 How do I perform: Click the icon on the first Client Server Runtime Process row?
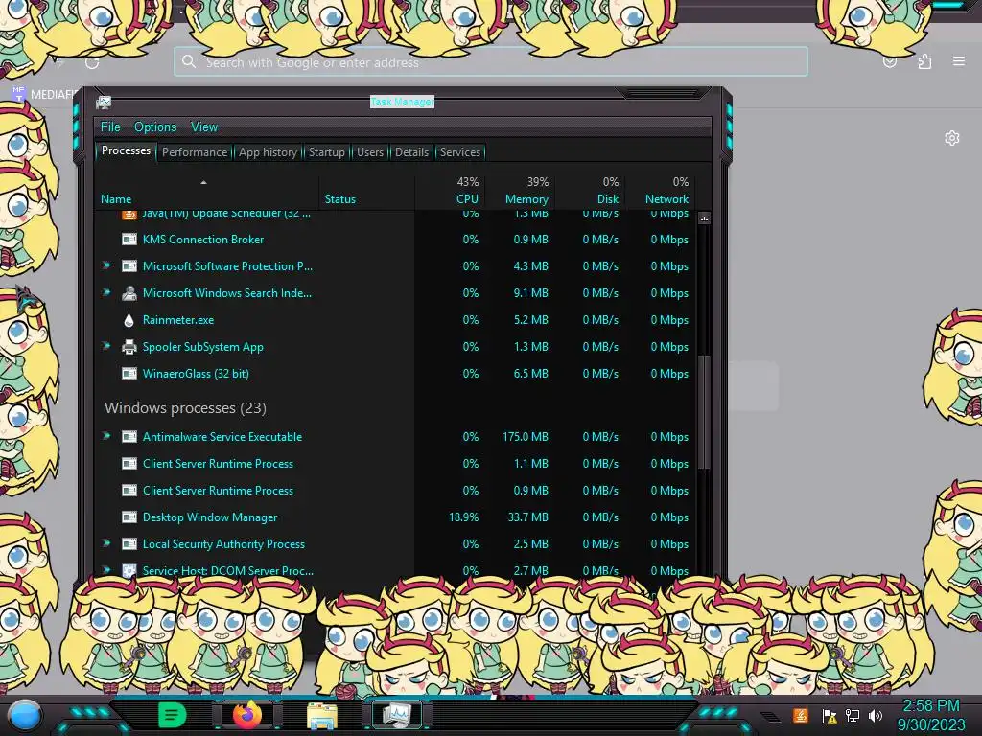[x=129, y=464]
